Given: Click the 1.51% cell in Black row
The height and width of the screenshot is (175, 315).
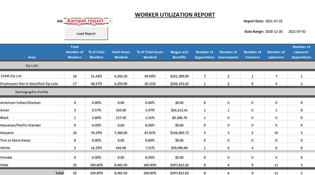Looking at the screenshot, I should click(150, 118).
